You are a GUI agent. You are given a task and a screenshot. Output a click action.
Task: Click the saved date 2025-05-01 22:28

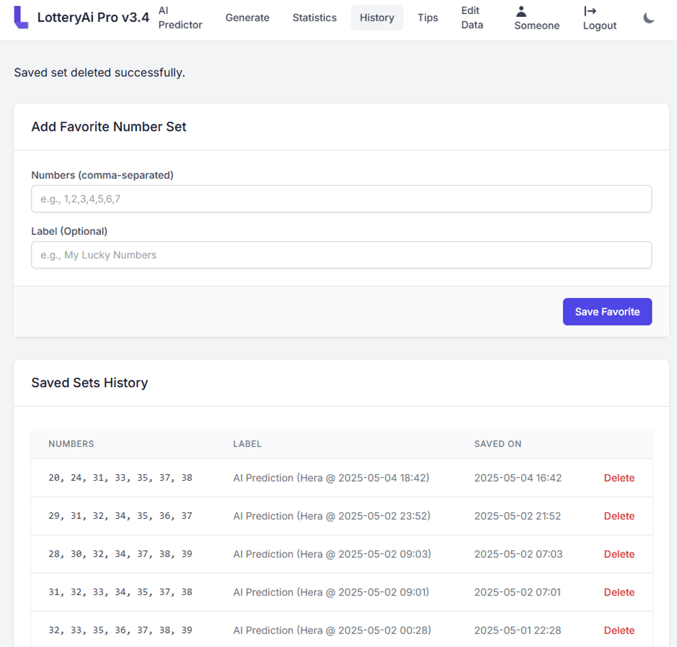tap(517, 630)
